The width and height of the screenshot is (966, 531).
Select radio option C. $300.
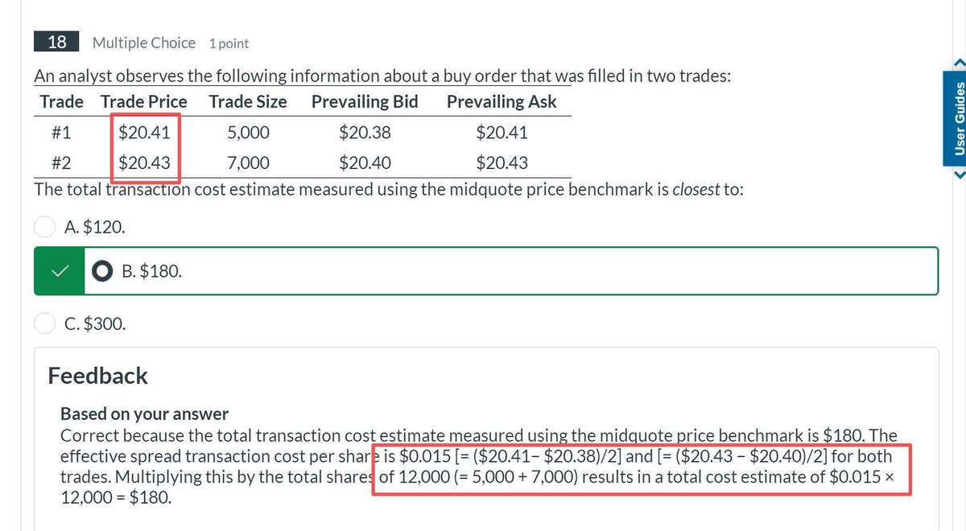tap(44, 323)
